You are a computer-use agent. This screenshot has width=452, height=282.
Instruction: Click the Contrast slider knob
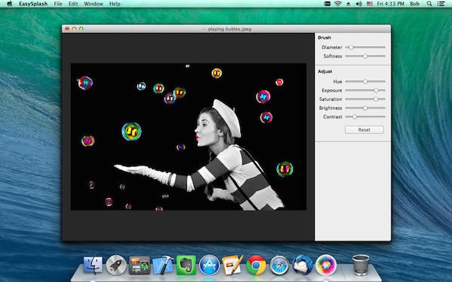(x=355, y=117)
